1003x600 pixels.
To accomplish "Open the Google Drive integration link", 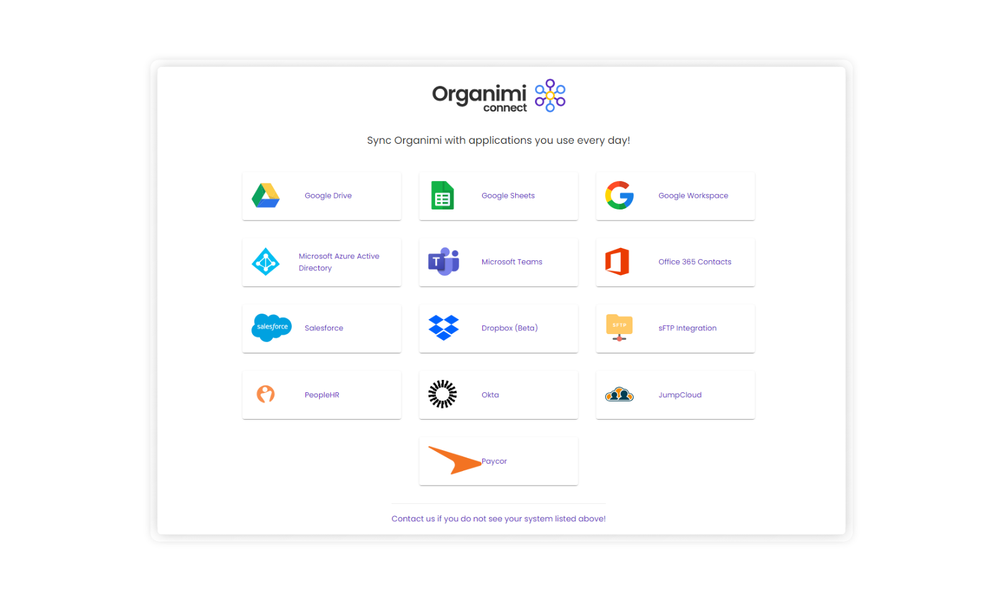I will (328, 196).
